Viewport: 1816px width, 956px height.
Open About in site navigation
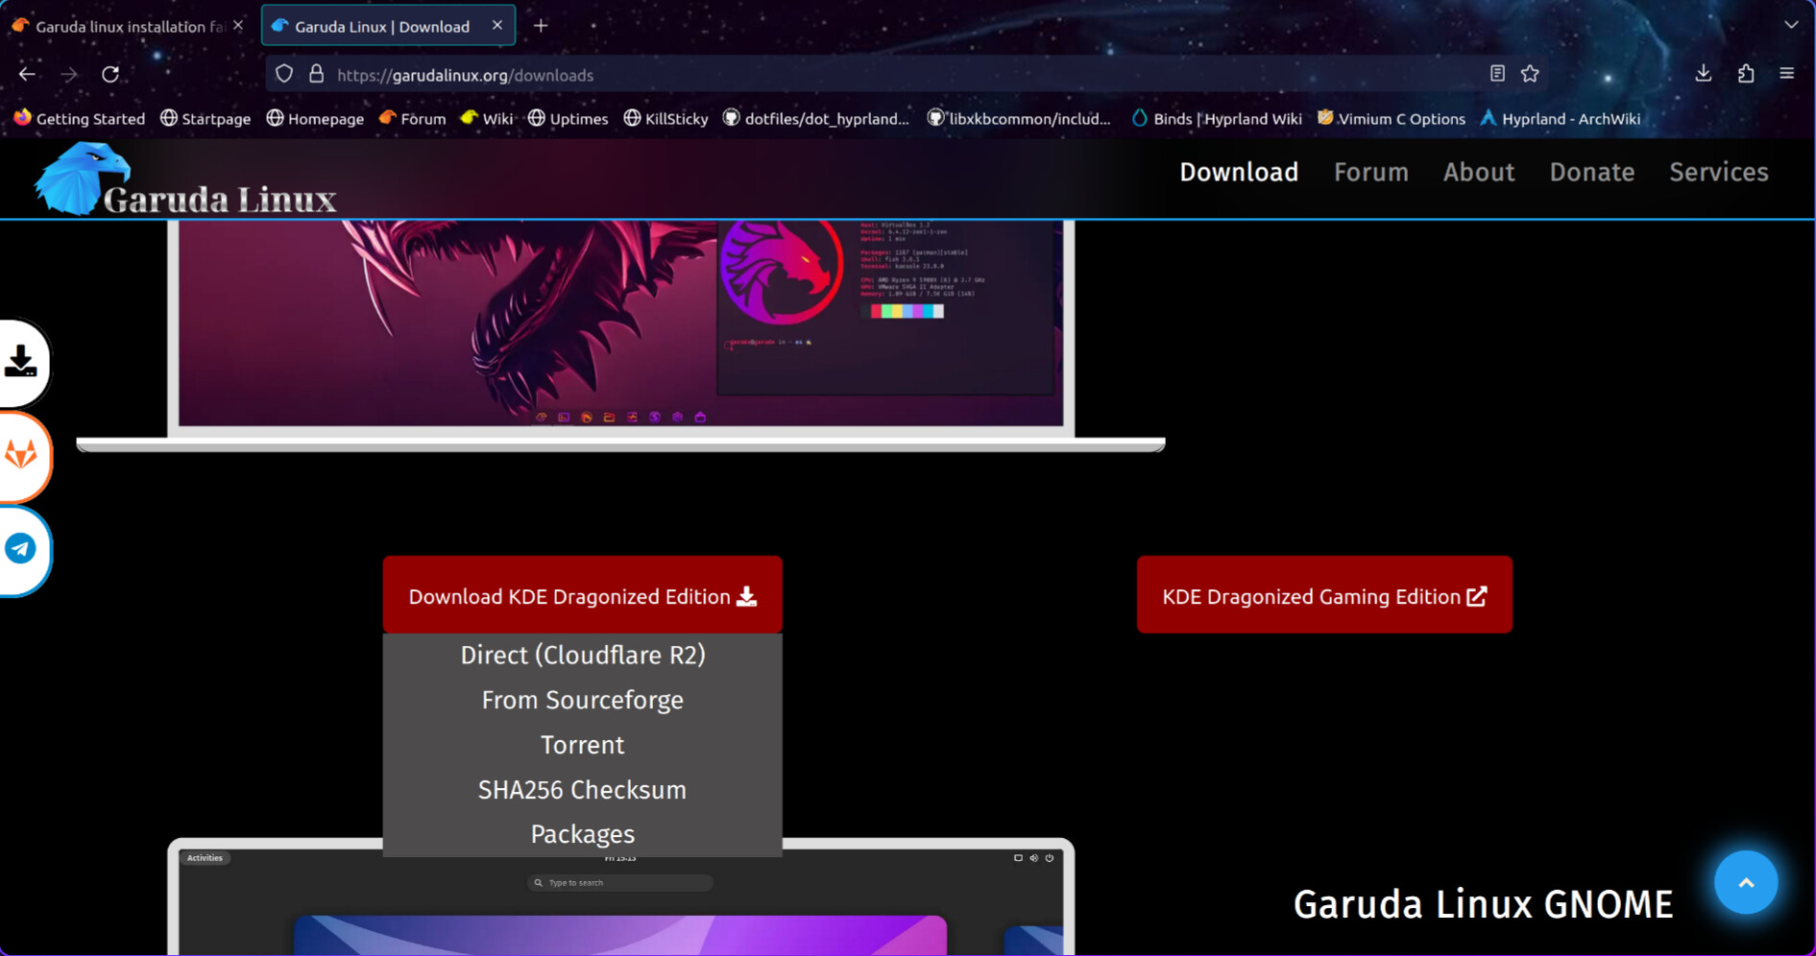pyautogui.click(x=1479, y=172)
